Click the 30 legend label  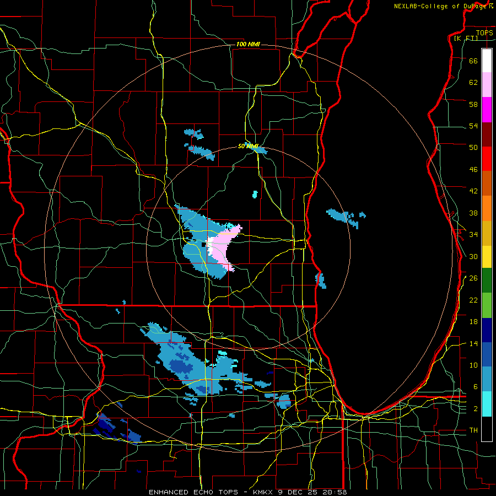(x=473, y=256)
